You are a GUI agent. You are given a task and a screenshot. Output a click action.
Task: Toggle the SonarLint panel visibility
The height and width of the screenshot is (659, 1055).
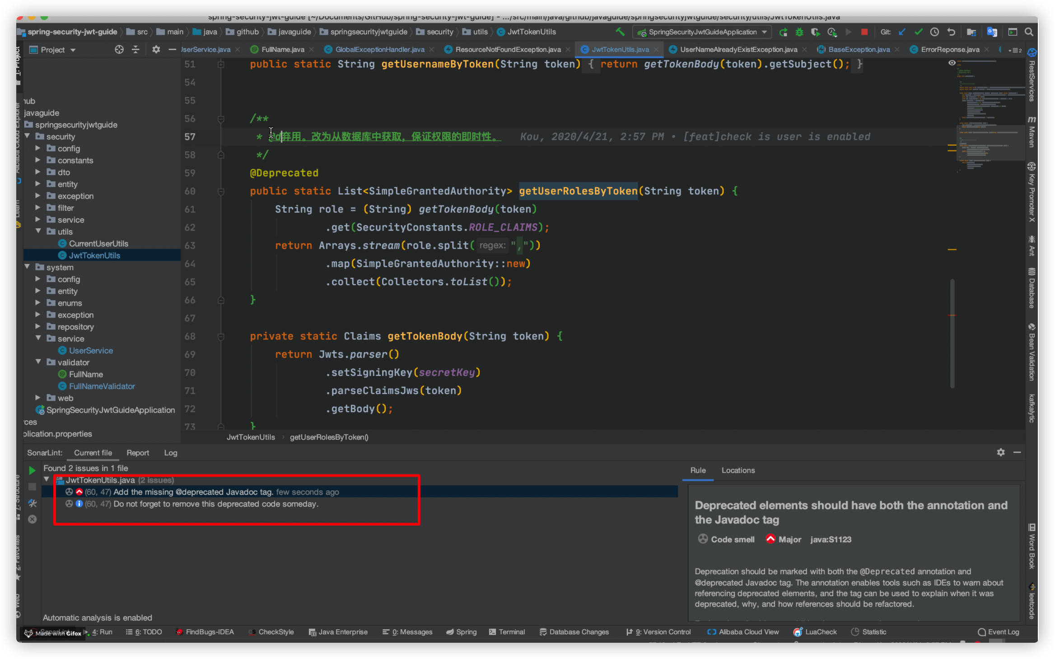pos(1017,452)
